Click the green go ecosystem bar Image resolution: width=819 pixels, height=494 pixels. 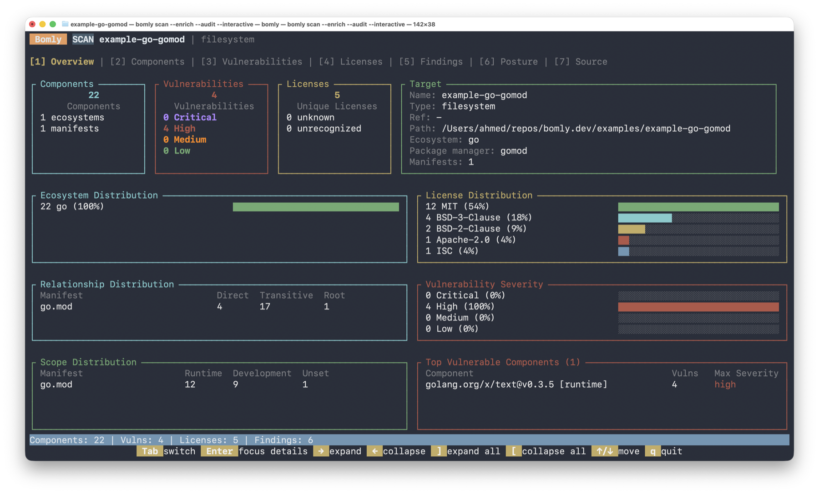(316, 207)
